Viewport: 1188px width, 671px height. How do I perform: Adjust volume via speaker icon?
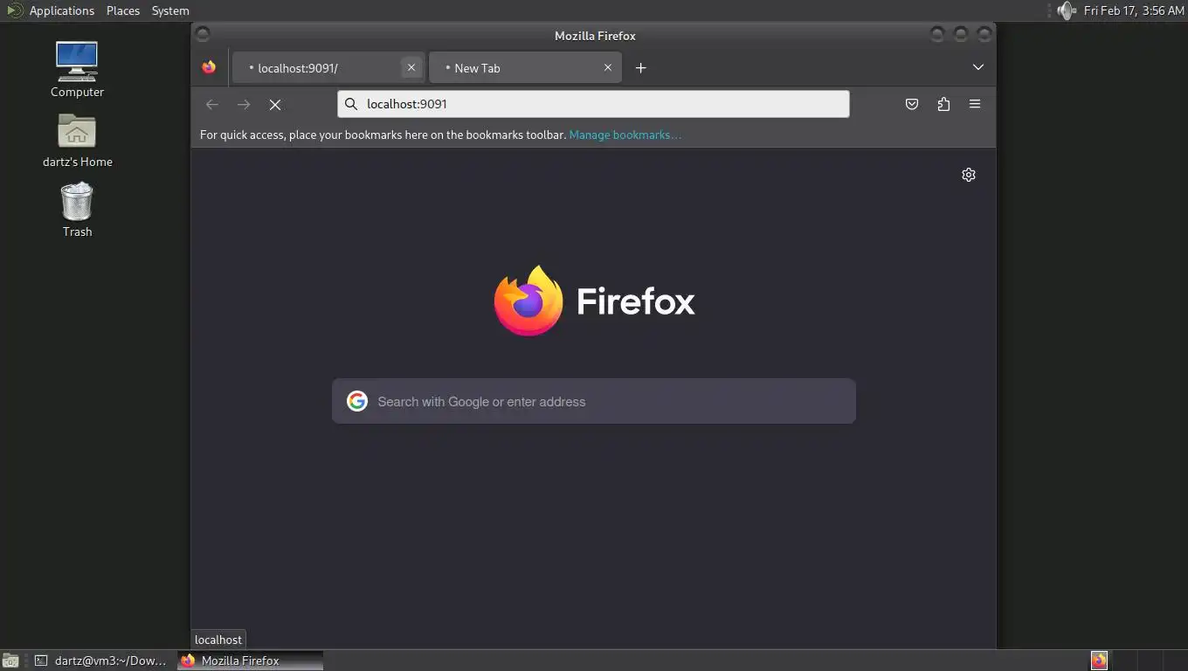pyautogui.click(x=1066, y=10)
